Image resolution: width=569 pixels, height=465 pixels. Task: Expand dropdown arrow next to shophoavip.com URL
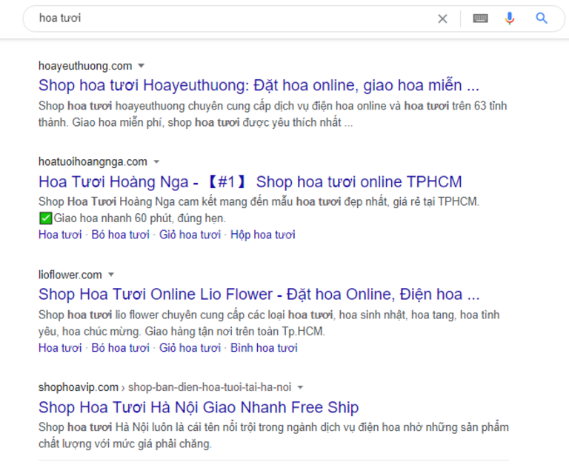[x=300, y=387]
